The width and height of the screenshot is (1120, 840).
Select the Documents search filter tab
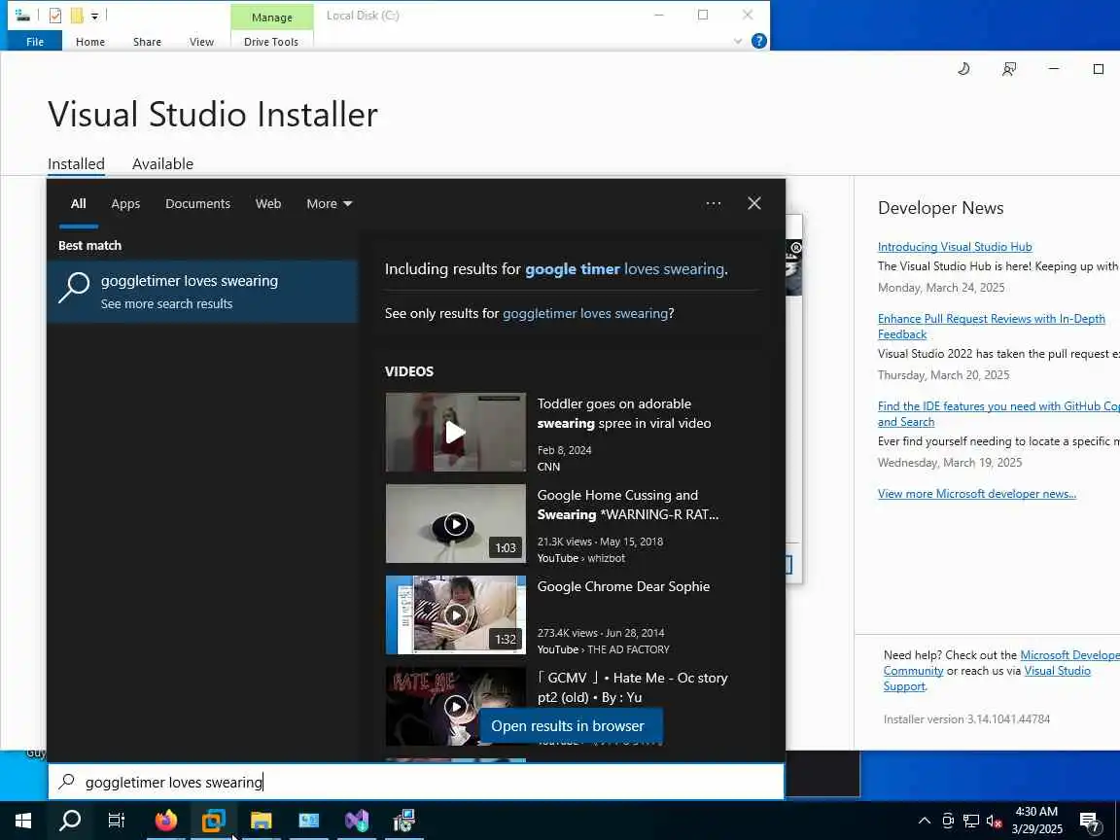(x=198, y=203)
